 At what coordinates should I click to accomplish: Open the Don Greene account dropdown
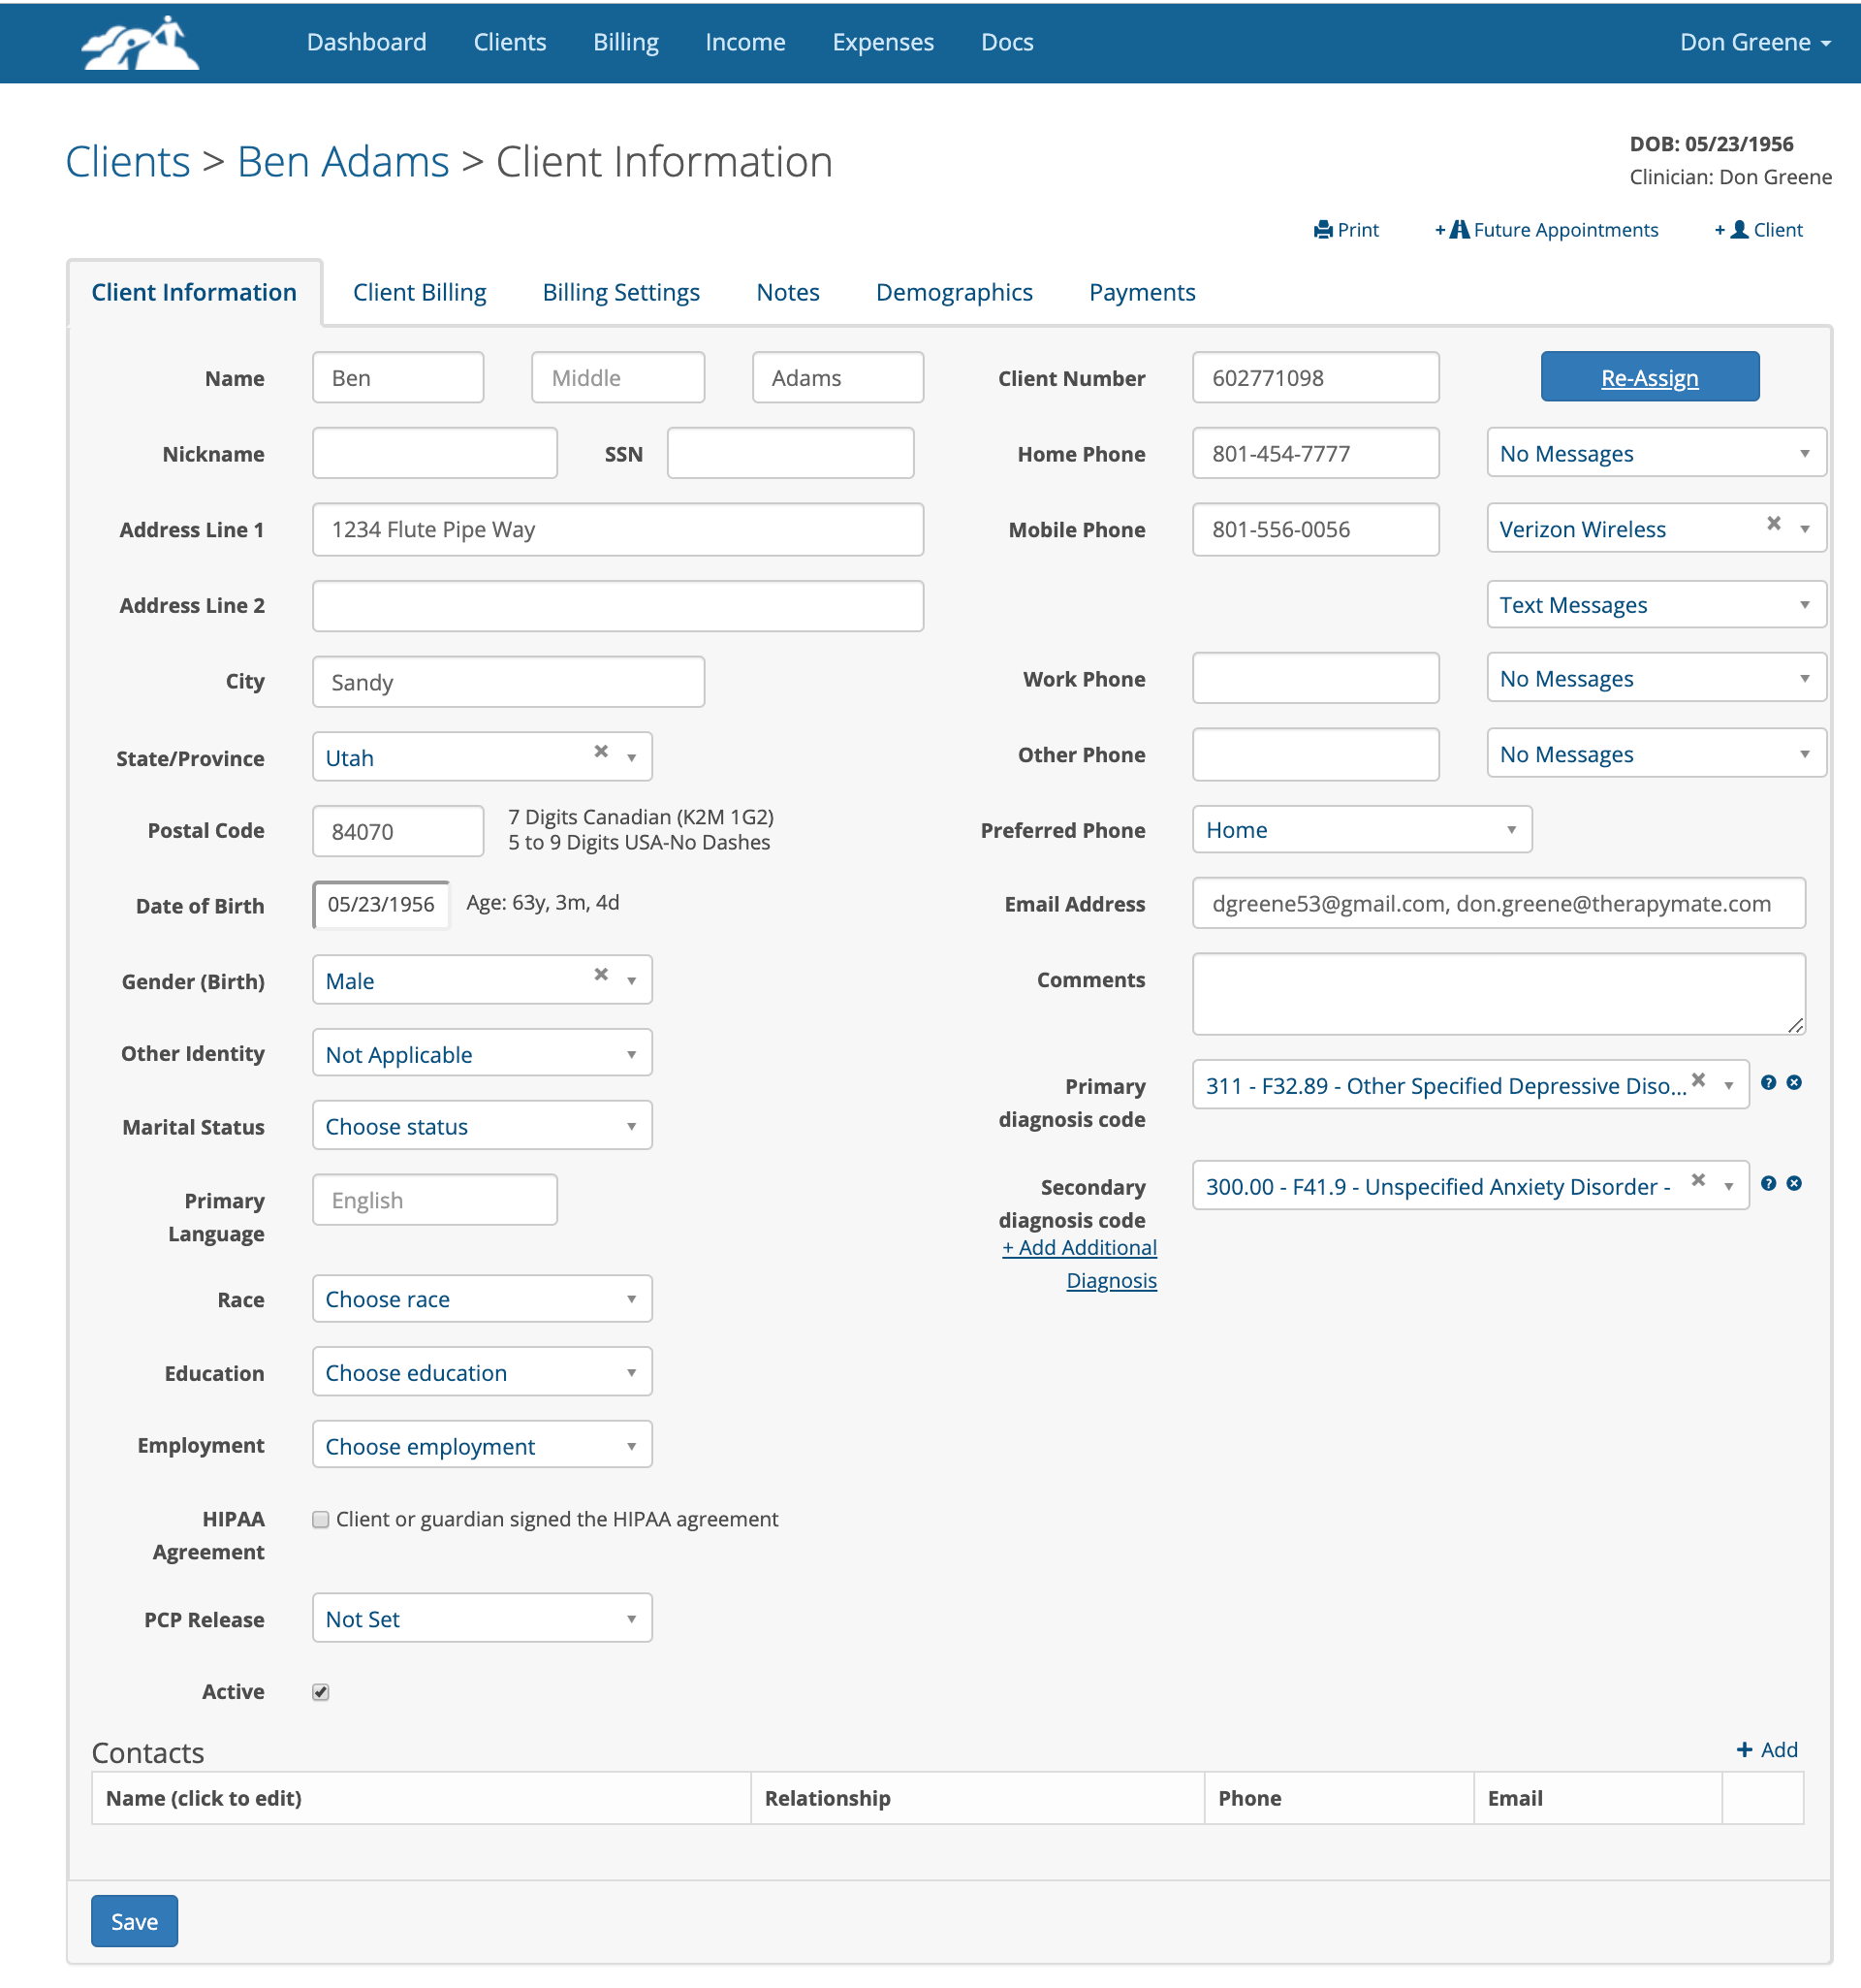point(1754,42)
